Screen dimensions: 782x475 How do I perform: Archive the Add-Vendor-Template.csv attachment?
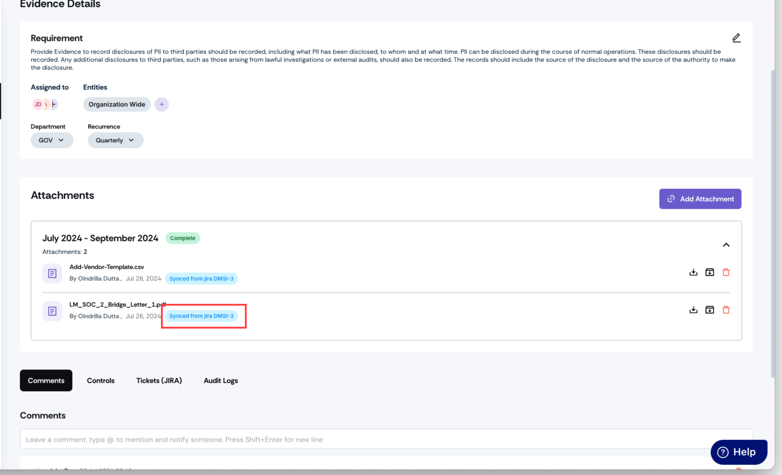click(x=710, y=272)
